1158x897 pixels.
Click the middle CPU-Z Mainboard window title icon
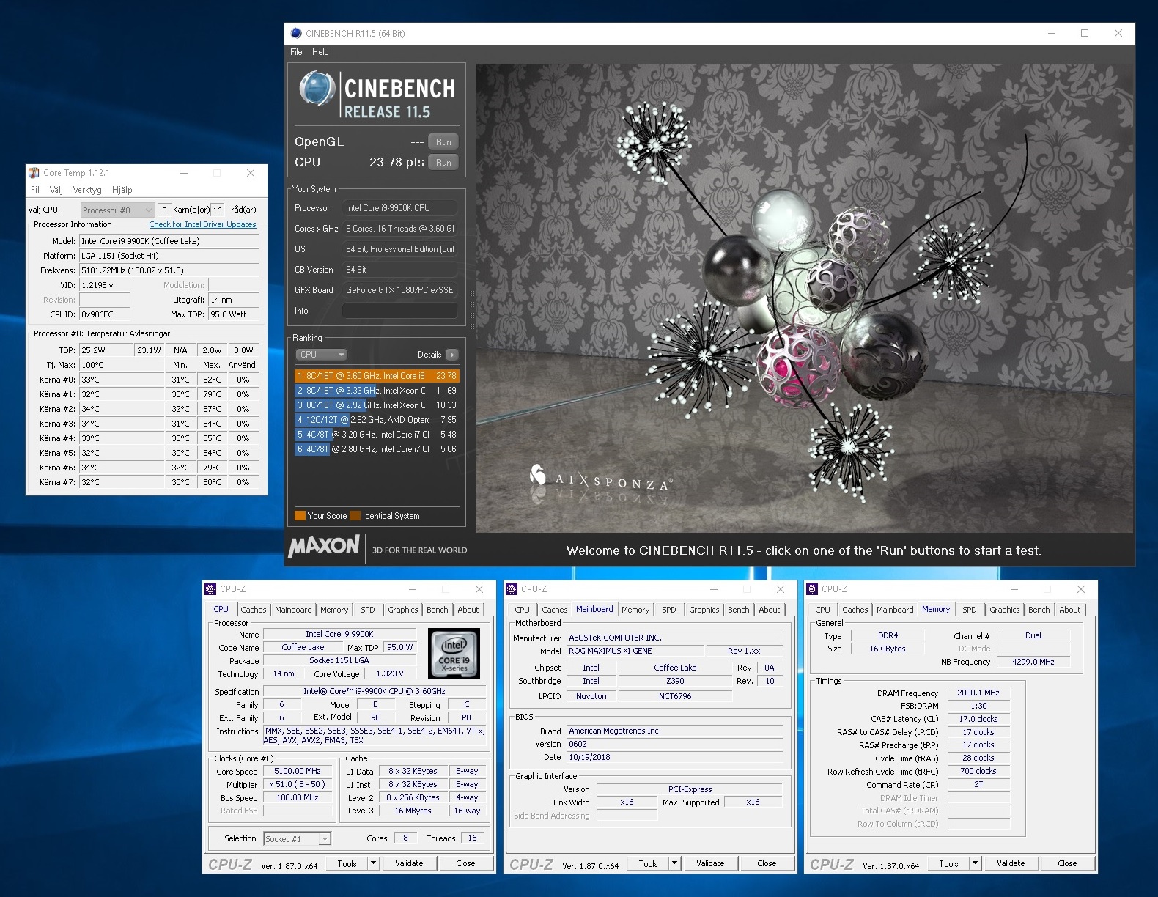pyautogui.click(x=512, y=589)
